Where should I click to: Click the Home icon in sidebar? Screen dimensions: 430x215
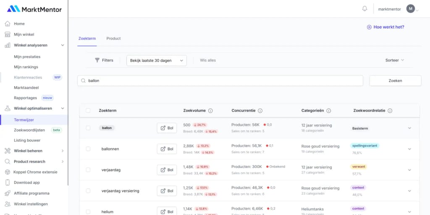pos(7,24)
